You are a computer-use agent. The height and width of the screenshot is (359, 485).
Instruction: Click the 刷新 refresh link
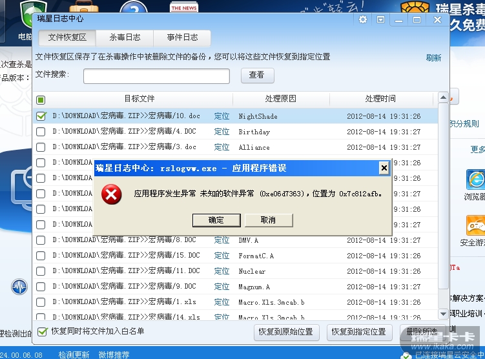(433, 58)
